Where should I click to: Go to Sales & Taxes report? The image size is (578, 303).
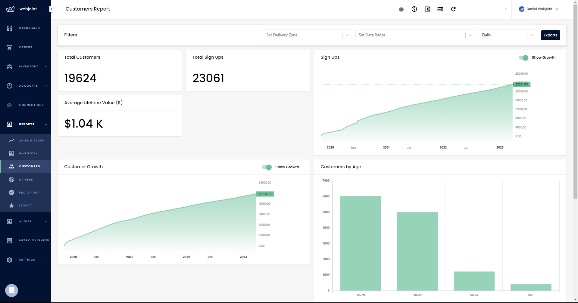point(31,141)
